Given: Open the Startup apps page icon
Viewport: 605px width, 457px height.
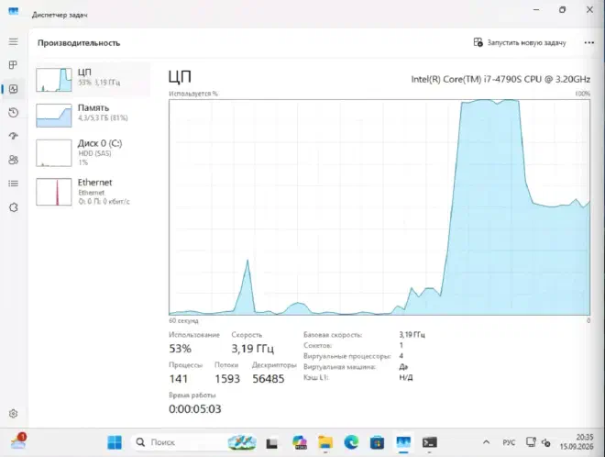Looking at the screenshot, I should pos(13,136).
